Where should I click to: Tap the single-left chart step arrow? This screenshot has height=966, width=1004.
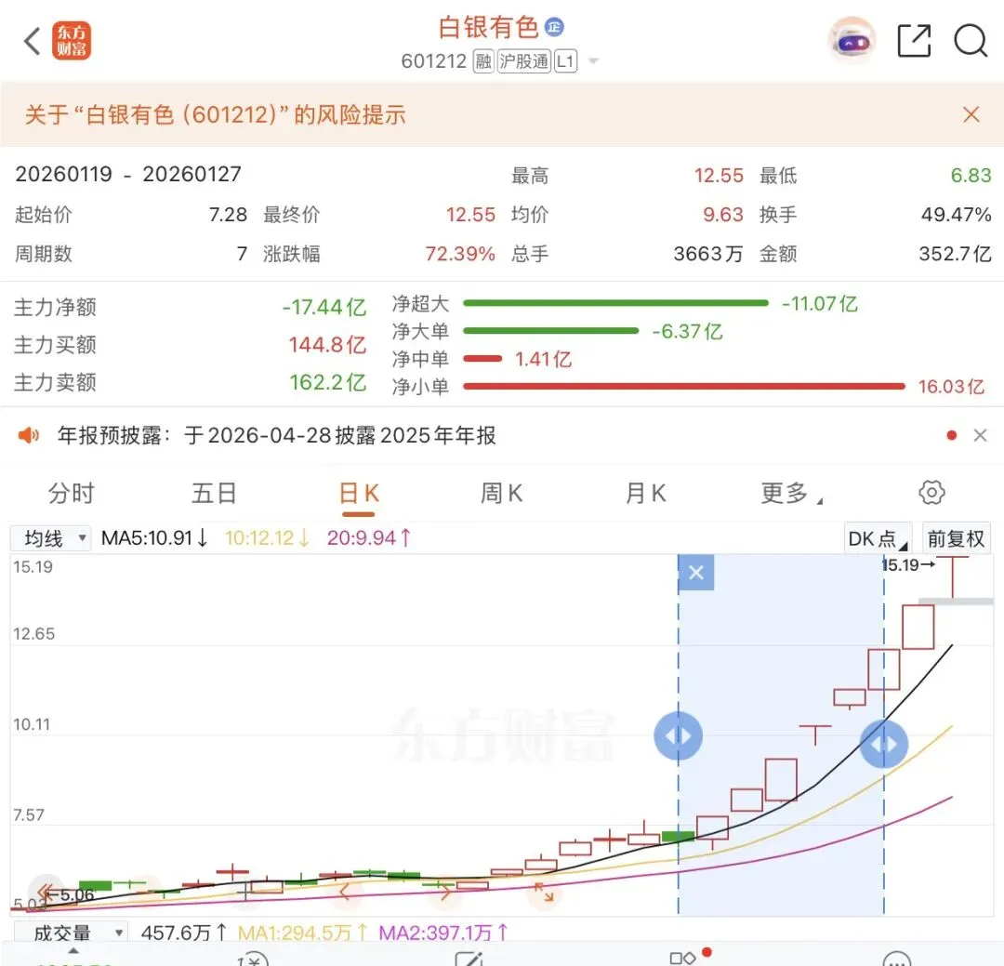tap(346, 891)
